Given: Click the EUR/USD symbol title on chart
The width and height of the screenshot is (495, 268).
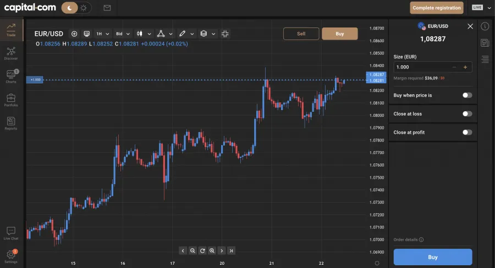Looking at the screenshot, I should pos(48,33).
